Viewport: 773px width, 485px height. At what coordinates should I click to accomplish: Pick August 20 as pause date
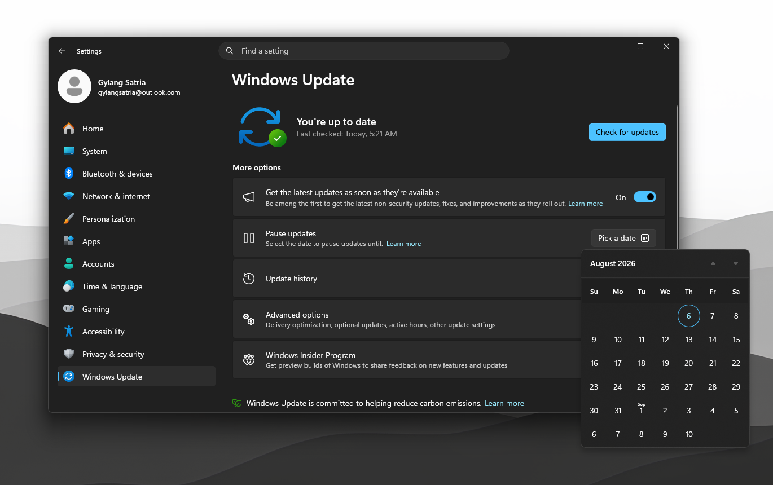coord(688,363)
